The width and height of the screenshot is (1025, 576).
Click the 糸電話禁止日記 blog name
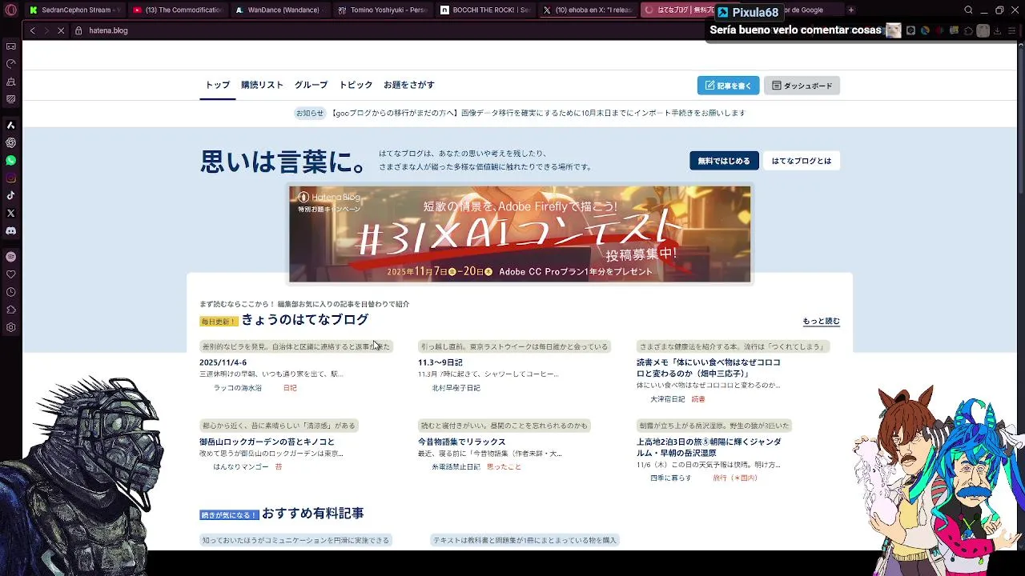pos(456,466)
